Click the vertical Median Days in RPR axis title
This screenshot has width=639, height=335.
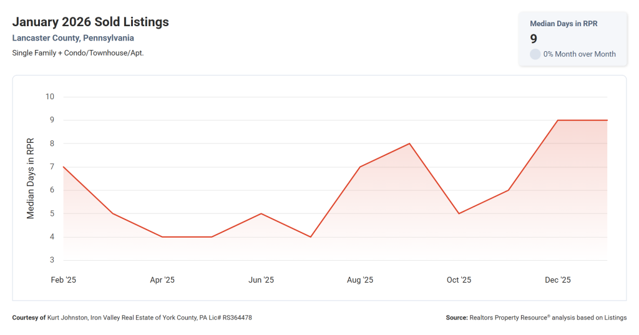pyautogui.click(x=30, y=178)
